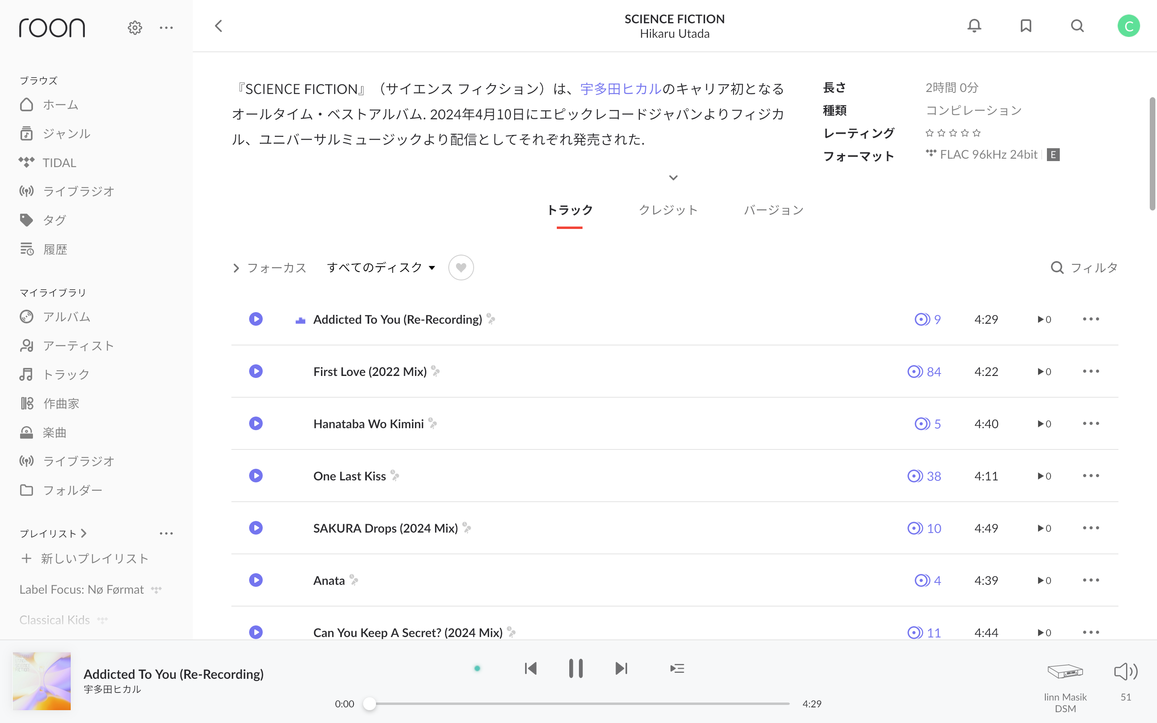Expand the Focus panel

click(269, 268)
